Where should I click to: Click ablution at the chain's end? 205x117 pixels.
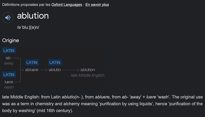[x=88, y=70]
